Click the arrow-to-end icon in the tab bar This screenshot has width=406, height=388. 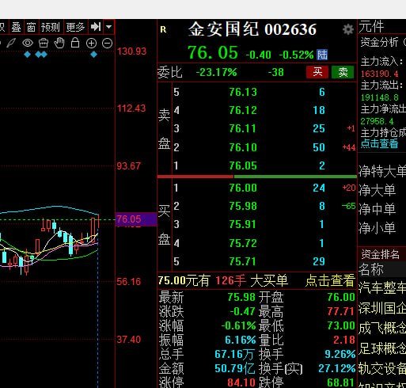click(x=96, y=27)
